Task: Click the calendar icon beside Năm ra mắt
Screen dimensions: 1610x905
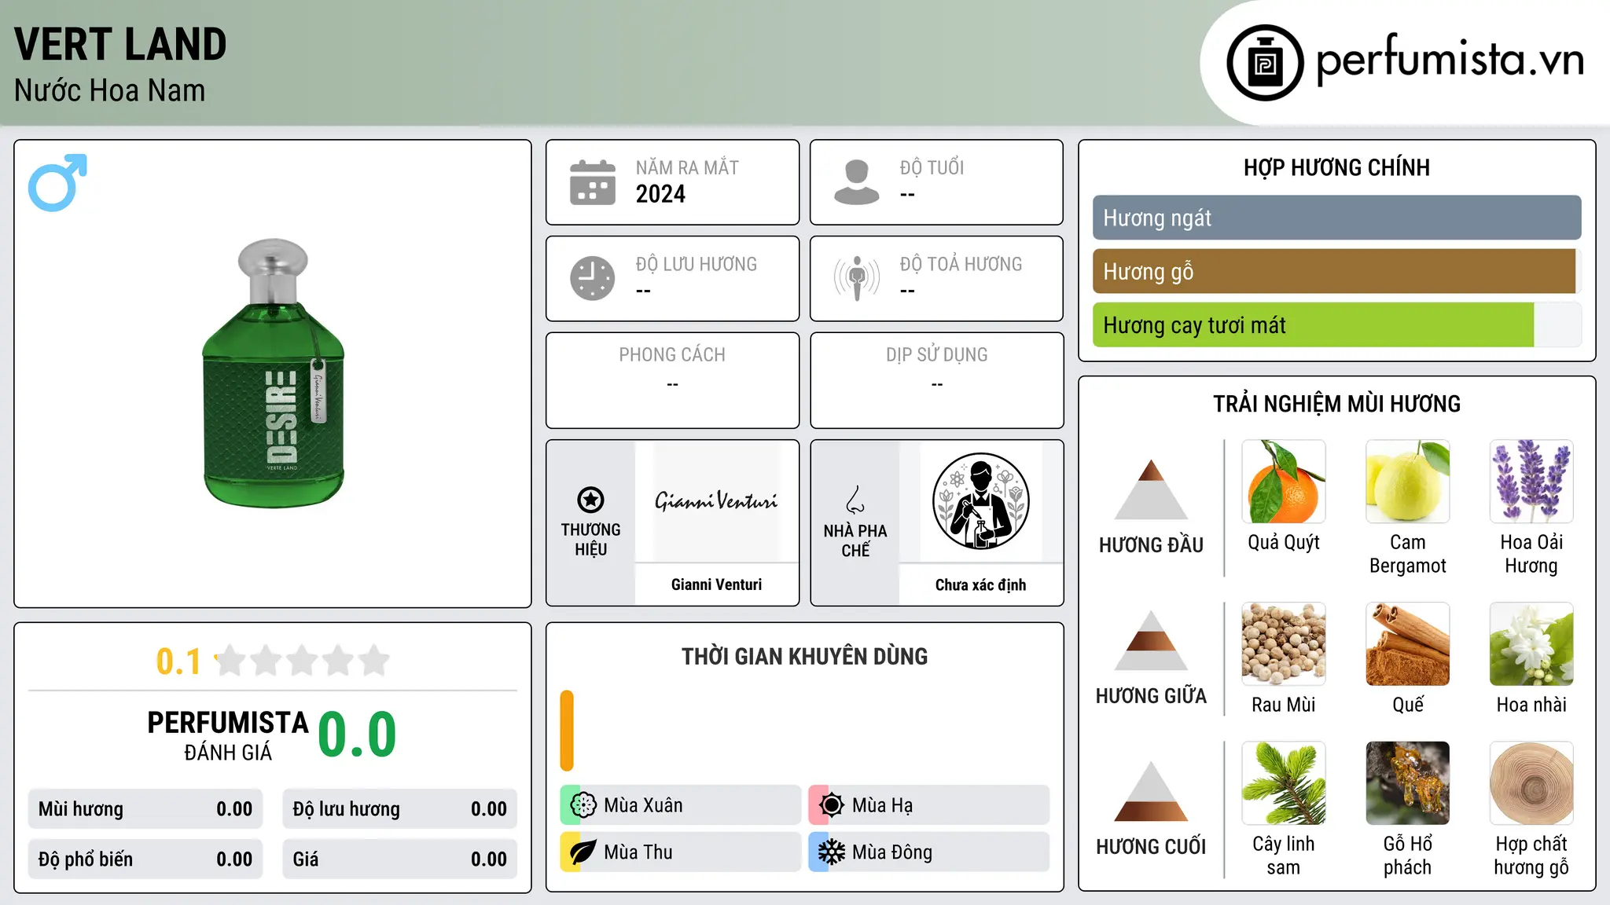Action: click(x=593, y=182)
